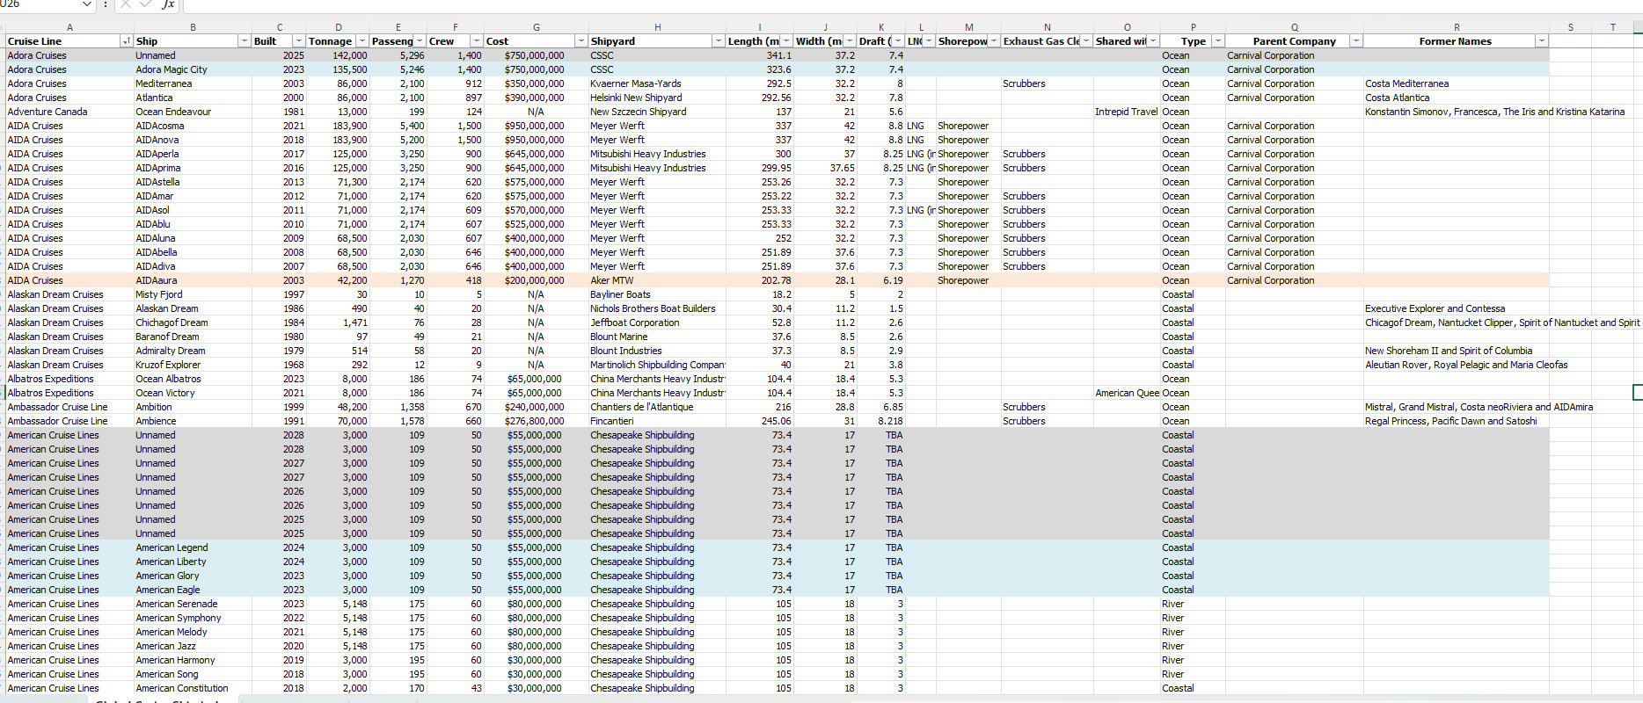Select the Costa Mediterranea former name cell
Viewport: 1643px width, 703px height.
click(1457, 83)
